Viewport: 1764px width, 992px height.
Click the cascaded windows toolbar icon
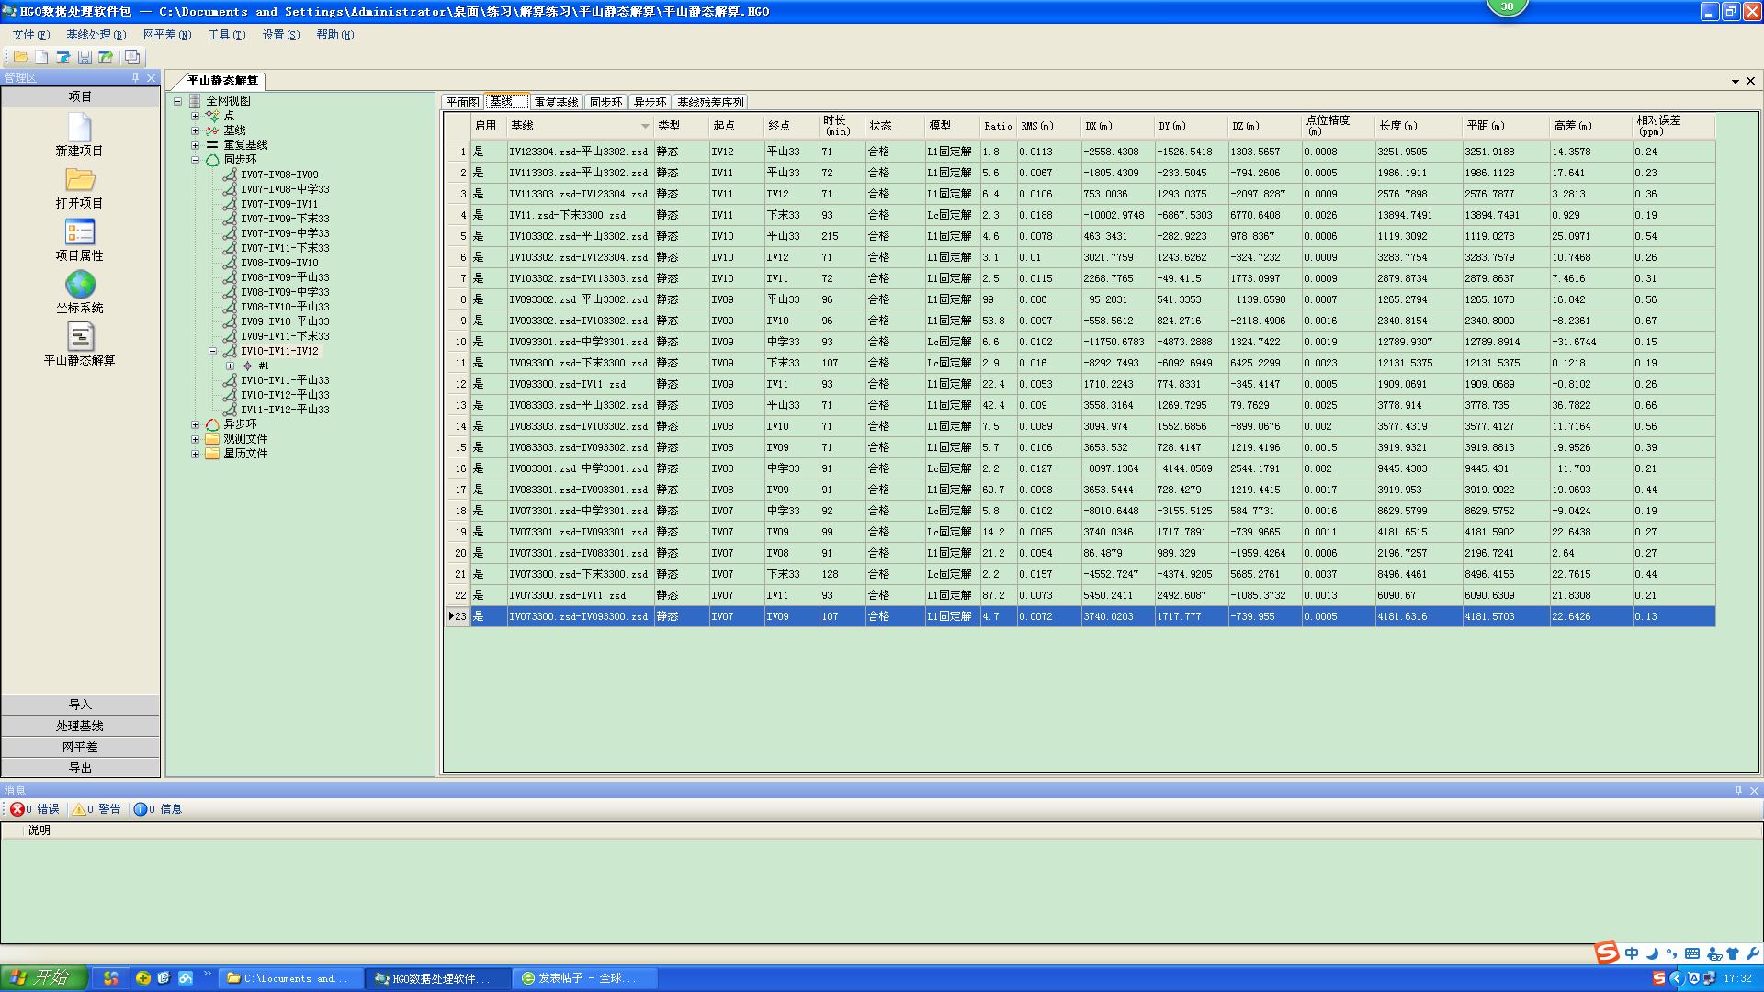coord(132,57)
